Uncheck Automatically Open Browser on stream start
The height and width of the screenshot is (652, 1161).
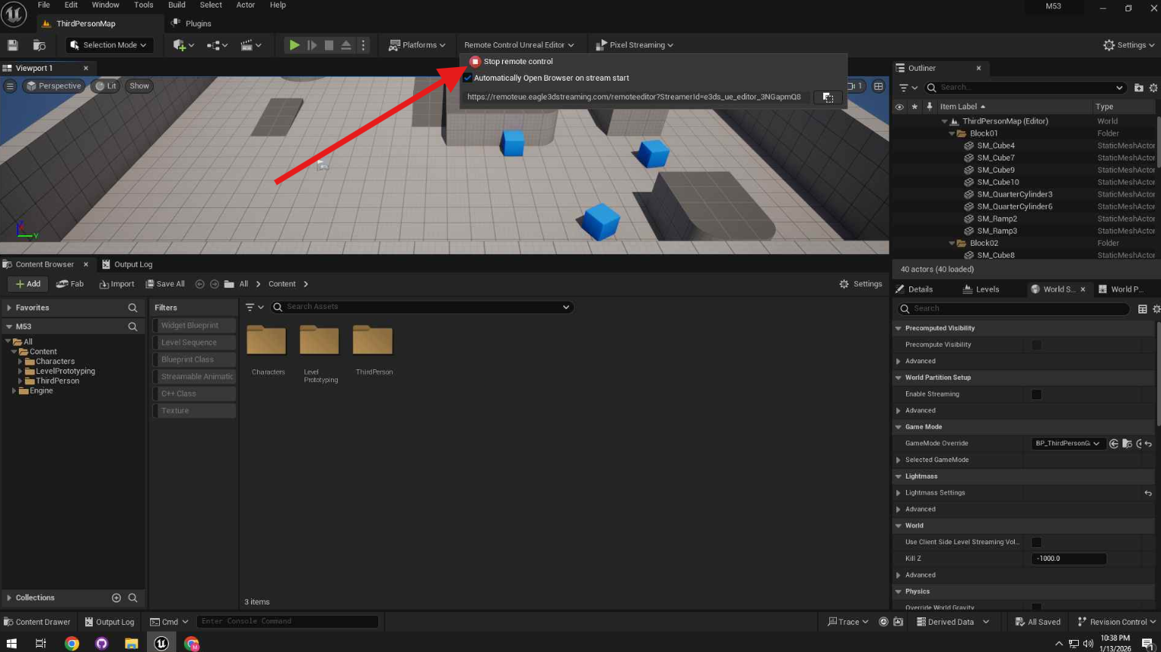click(467, 78)
